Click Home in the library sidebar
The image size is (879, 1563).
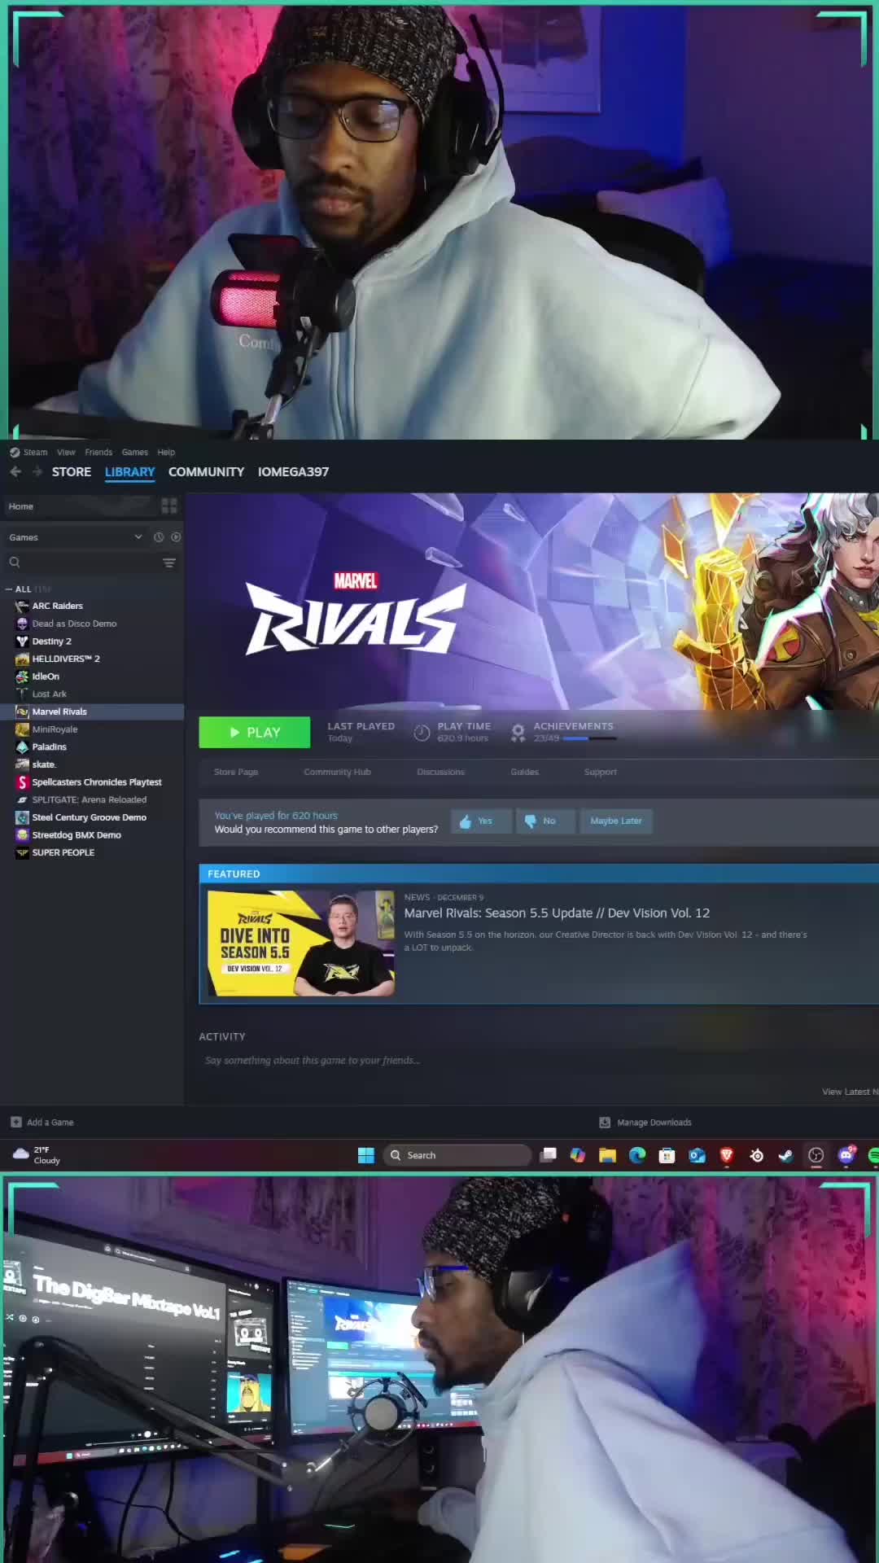[21, 506]
